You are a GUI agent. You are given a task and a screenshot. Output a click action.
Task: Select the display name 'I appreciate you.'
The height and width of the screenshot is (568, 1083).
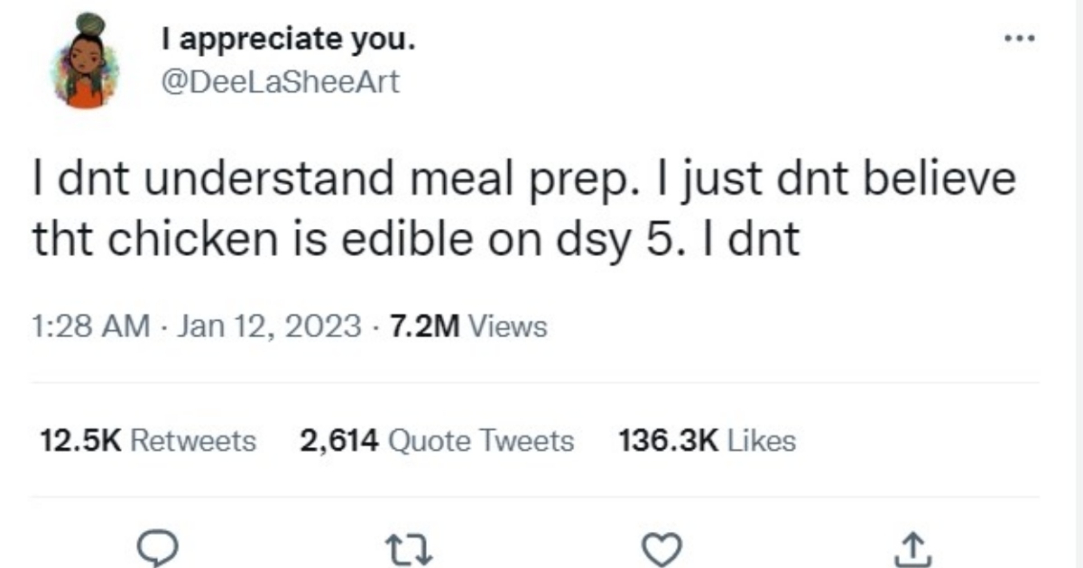click(291, 38)
